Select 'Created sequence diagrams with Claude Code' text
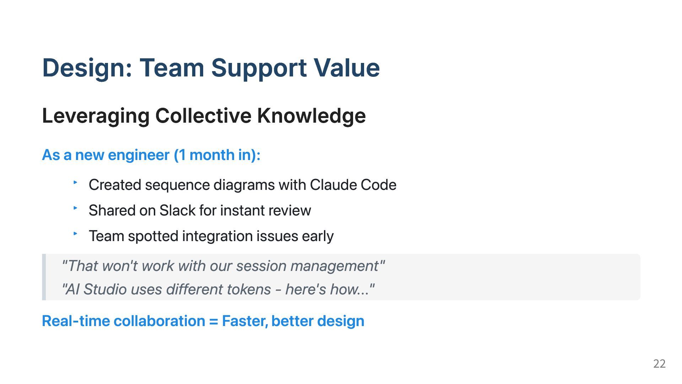 pos(243,185)
